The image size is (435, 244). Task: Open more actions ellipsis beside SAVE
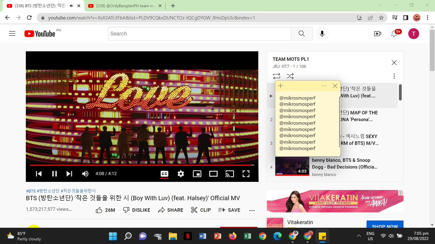click(x=252, y=210)
